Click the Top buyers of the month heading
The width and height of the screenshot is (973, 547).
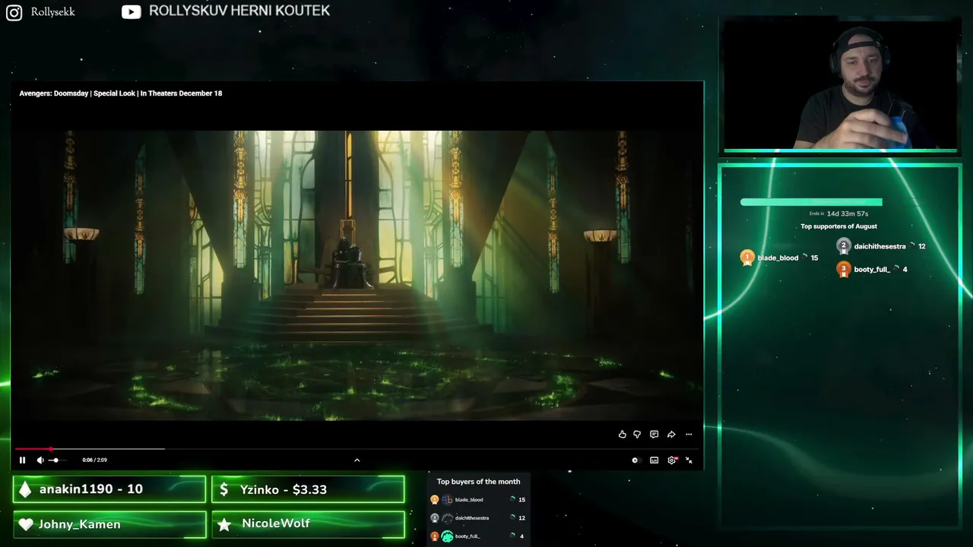click(x=478, y=482)
